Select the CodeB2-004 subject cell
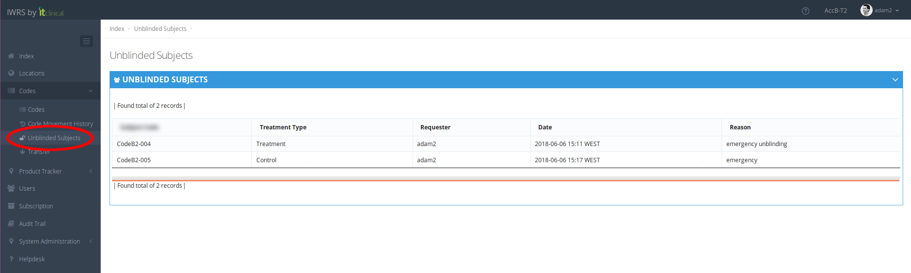Image resolution: width=911 pixels, height=273 pixels. tap(182, 144)
